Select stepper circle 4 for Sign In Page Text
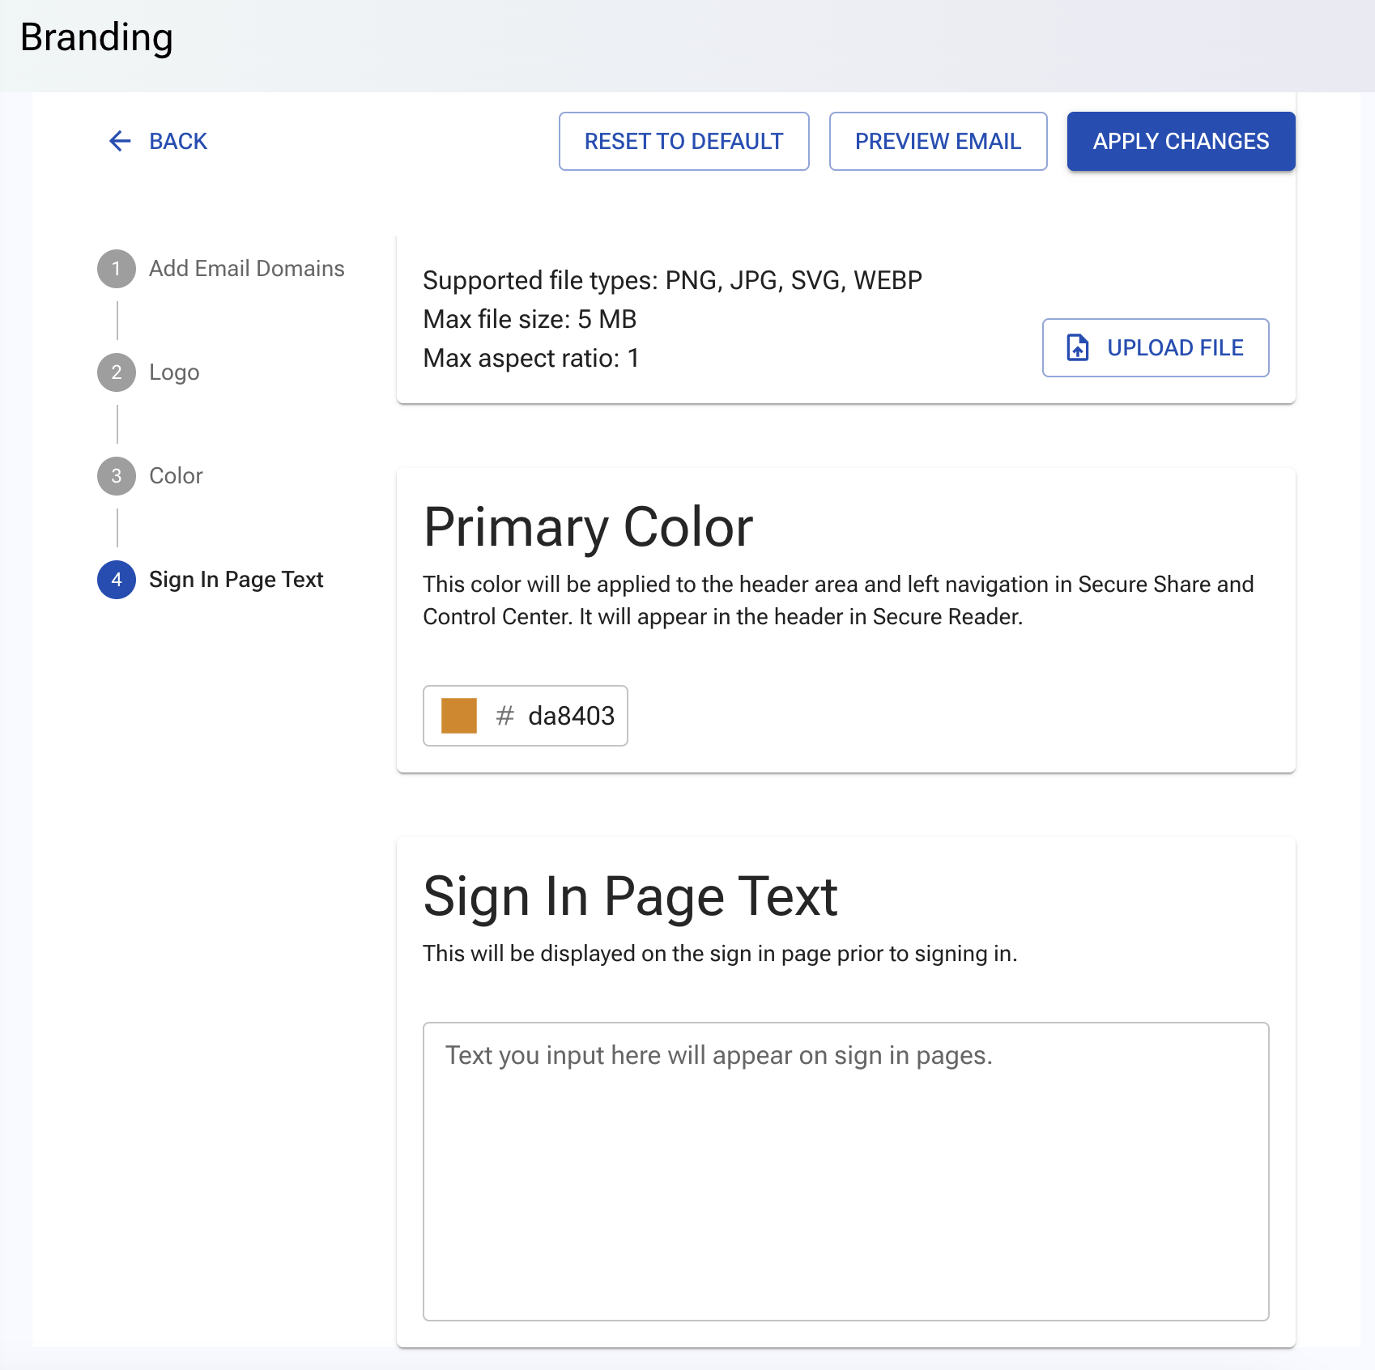The width and height of the screenshot is (1375, 1370). pos(117,580)
